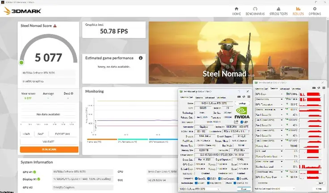The image size is (329, 193).
Task: Take screenshot in Graphics Card GPU-Z window
Action: coord(239,96)
